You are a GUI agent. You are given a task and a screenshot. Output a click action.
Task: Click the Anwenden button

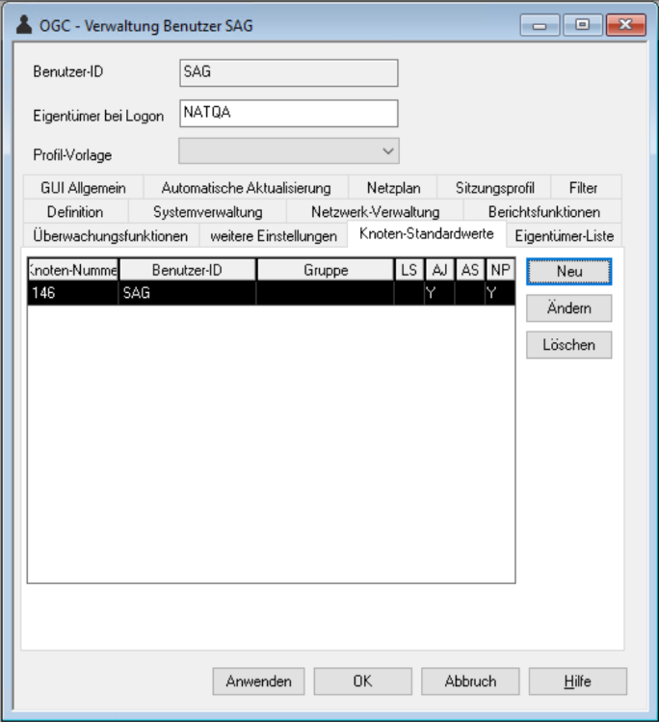coord(258,681)
